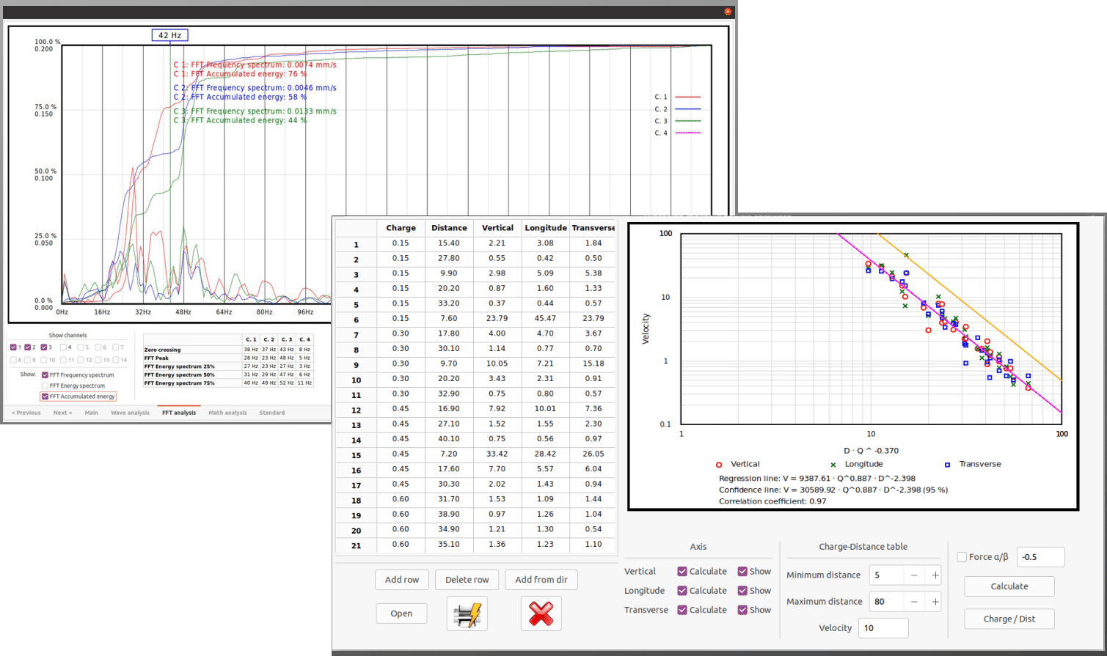Image resolution: width=1107 pixels, height=656 pixels.
Task: Uncheck Show for Vertical axis
Action: [742, 571]
